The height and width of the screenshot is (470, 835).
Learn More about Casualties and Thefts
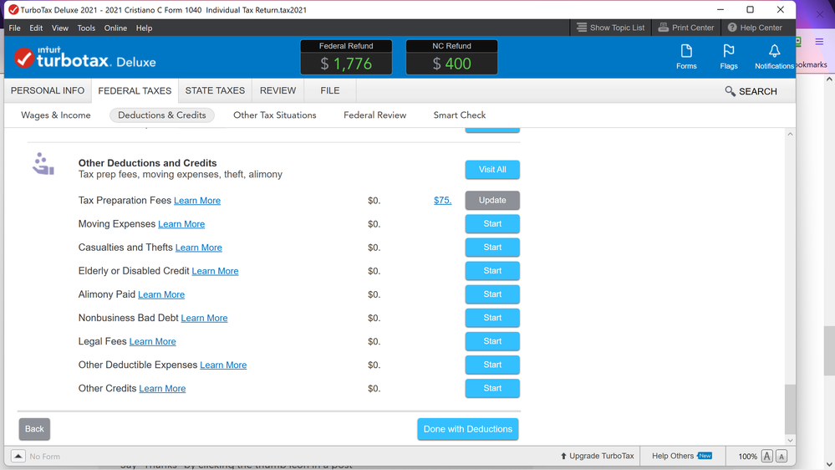[x=199, y=248]
